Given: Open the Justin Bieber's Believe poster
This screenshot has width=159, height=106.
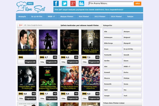Looking at the screenshot, I should point(48,42).
